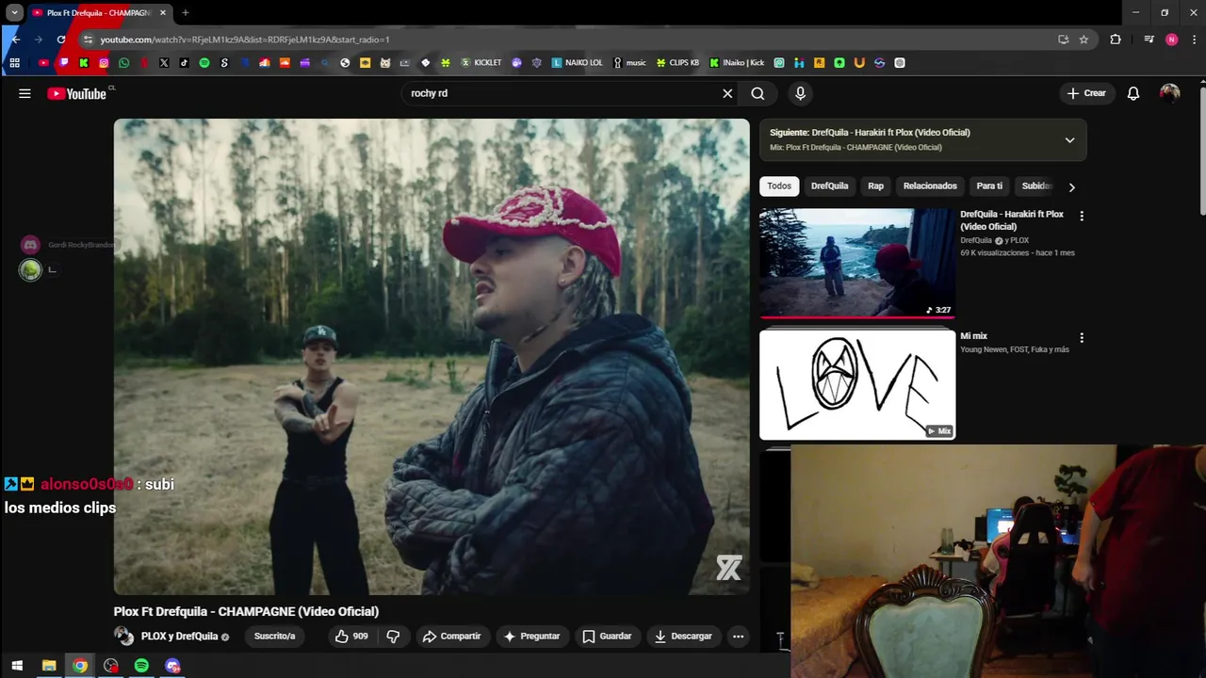
Task: Open File Explorer from taskbar
Action: [49, 666]
